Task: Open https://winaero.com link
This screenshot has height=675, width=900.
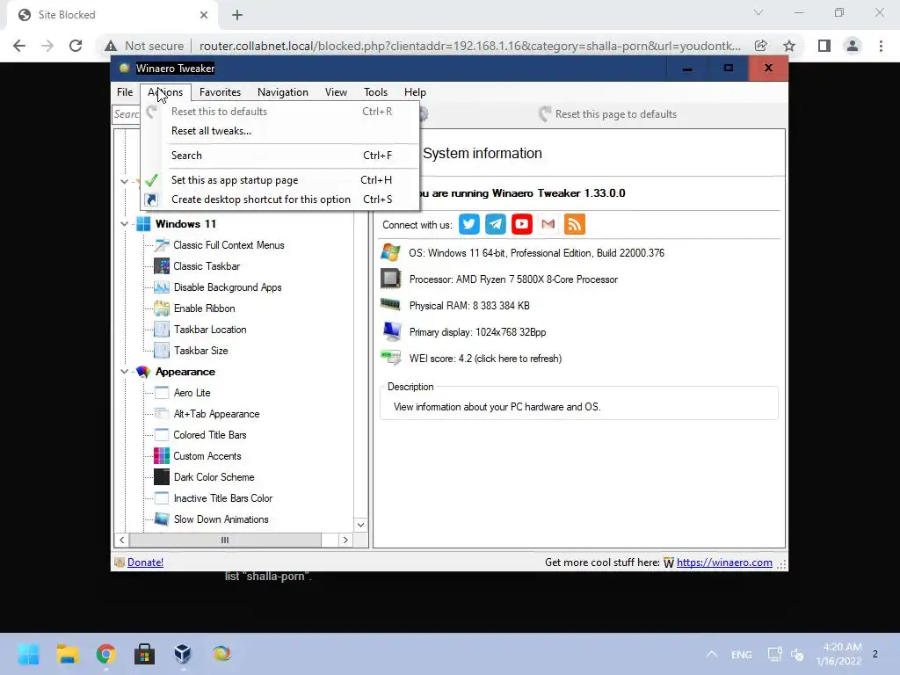Action: [x=724, y=562]
